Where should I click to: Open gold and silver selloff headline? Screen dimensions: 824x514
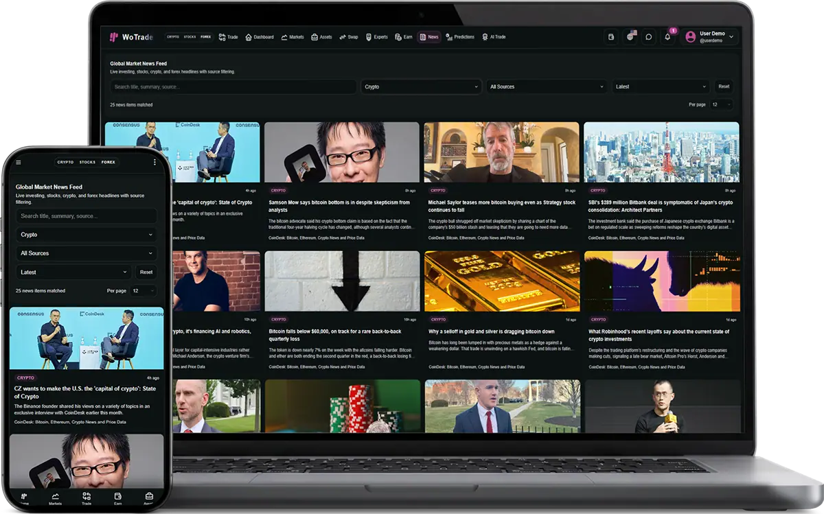(491, 331)
